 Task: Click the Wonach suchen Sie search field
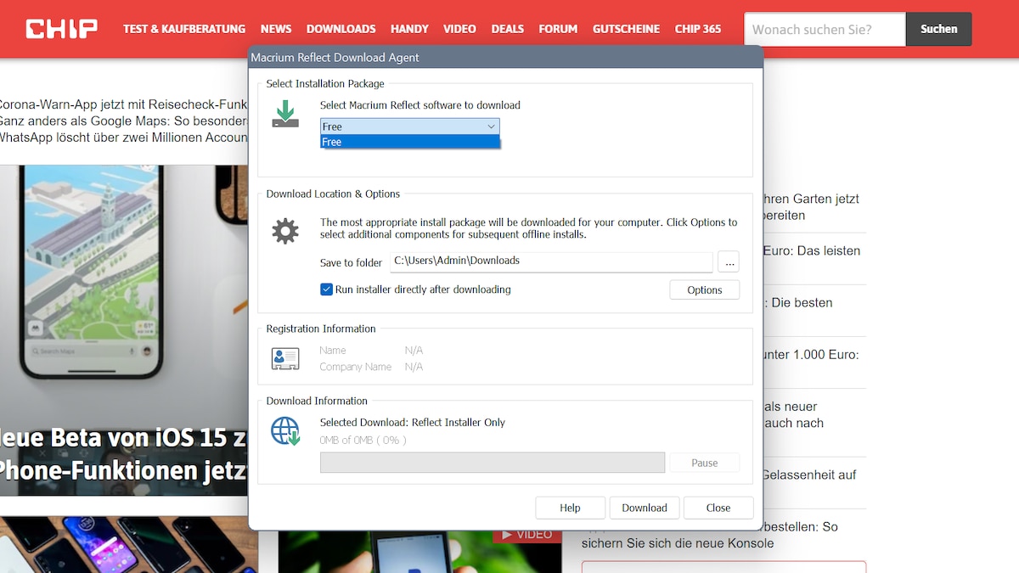pyautogui.click(x=824, y=28)
